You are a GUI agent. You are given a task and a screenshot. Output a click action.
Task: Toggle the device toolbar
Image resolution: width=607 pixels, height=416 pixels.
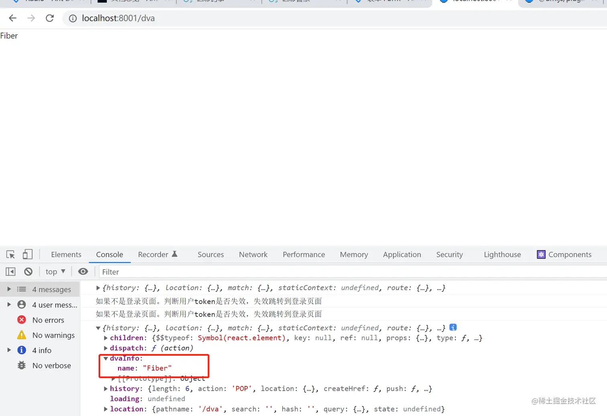pyautogui.click(x=27, y=254)
